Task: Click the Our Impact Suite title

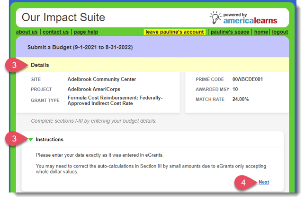Action: coord(63,18)
